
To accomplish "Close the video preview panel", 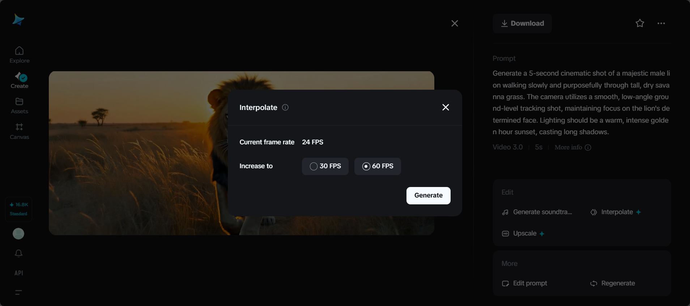I will [455, 24].
